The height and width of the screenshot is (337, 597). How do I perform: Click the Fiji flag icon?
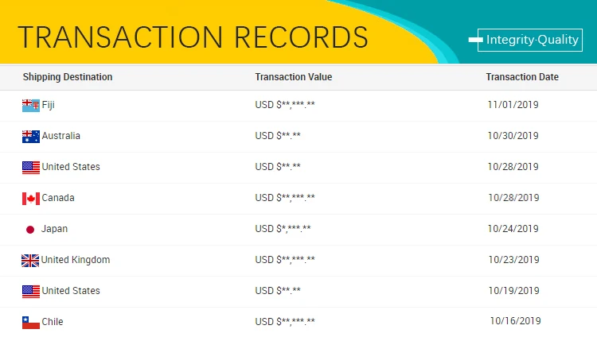pyautogui.click(x=31, y=106)
